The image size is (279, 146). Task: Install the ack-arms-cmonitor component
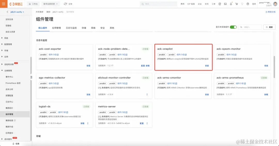click(207, 94)
